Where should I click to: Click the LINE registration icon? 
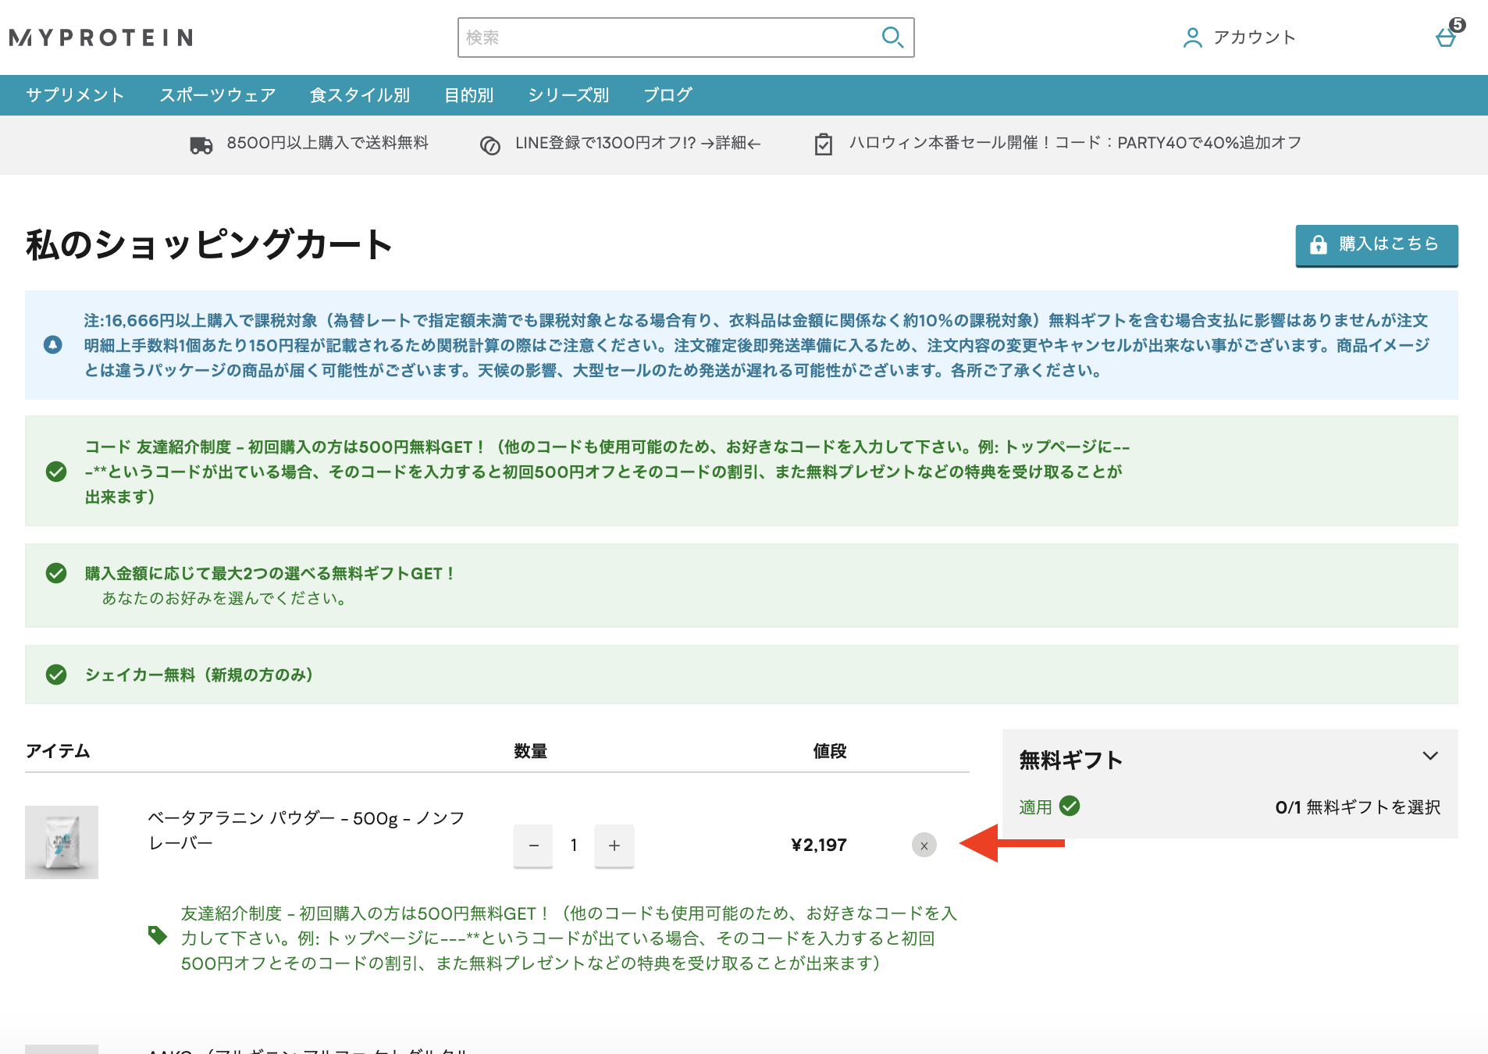click(490, 145)
